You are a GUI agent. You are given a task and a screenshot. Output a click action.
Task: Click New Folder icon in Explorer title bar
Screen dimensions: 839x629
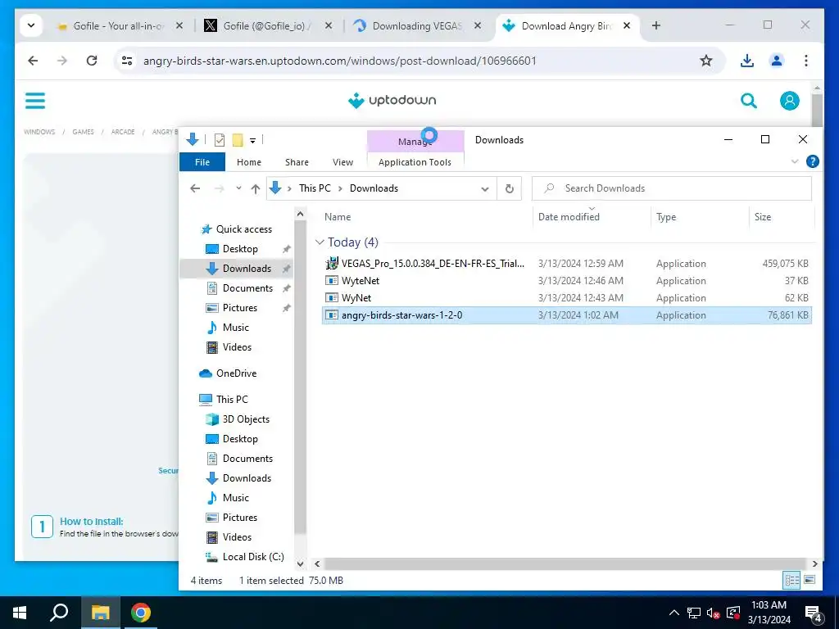point(238,140)
